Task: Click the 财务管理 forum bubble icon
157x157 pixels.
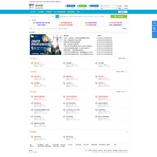Action: pos(32,83)
